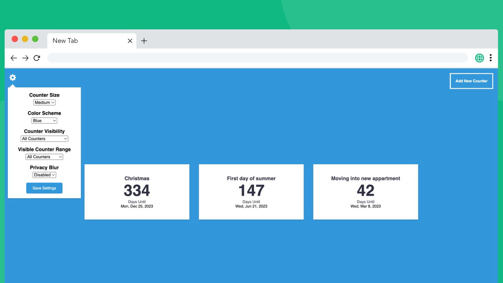Viewport: 503px width, 283px height.
Task: Expand the Visible Counter Range dropdown
Action: click(44, 157)
